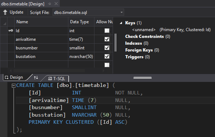Click the CREATE TABLE line in T-SQL
This screenshot has height=137, width=215.
65,85
